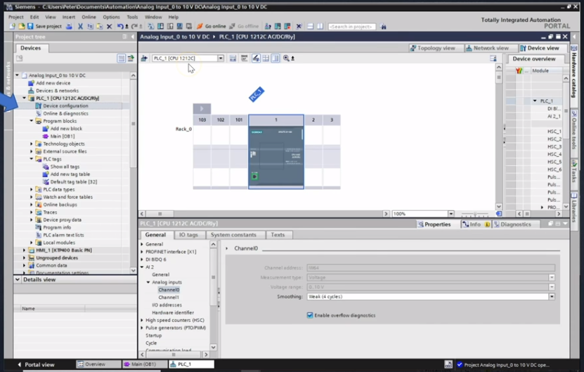Click the Print icon in the toolbar
584x372 pixels.
(69, 27)
